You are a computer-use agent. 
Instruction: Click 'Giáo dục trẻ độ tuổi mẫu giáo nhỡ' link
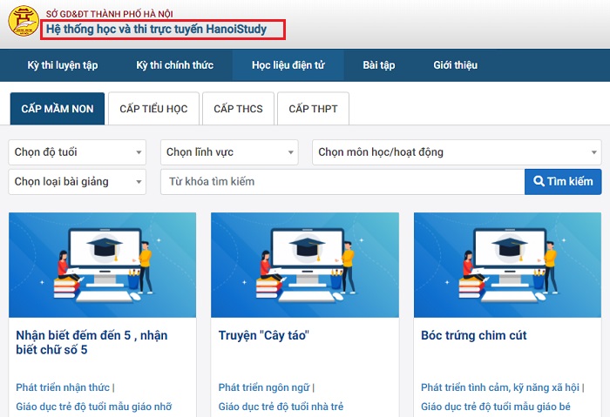(x=94, y=407)
